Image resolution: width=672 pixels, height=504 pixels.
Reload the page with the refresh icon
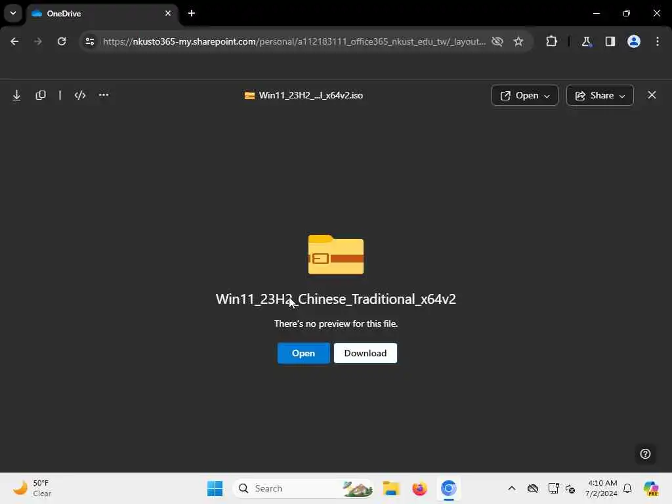pos(62,41)
